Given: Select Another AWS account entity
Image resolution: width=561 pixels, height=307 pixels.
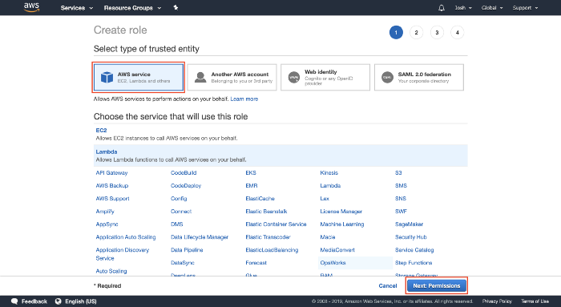Looking at the screenshot, I should 232,77.
